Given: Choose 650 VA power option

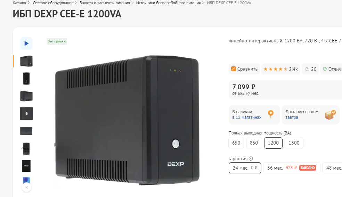Looking at the screenshot, I should (236, 143).
